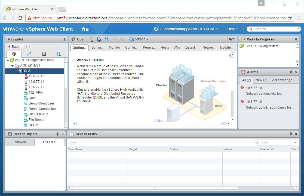This screenshot has width=304, height=196.
Task: Open the Network connectivity lost alarm host link
Action: point(254,88)
